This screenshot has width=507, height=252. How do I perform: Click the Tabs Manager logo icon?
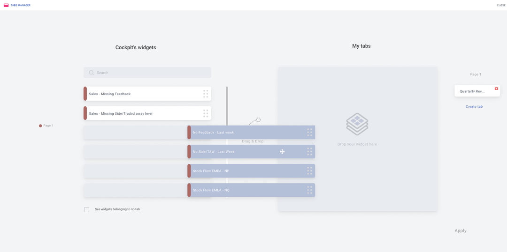(x=6, y=5)
